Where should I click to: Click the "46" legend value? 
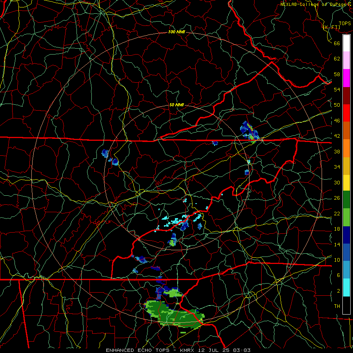pyautogui.click(x=337, y=121)
